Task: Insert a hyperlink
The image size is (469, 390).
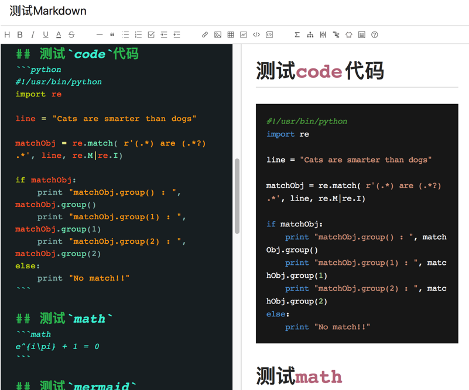Action: (205, 34)
